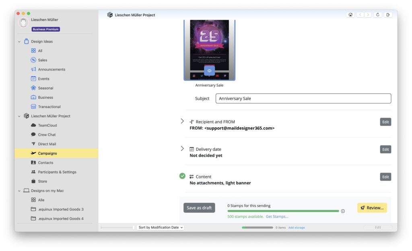The image size is (412, 251).
Task: Select the All grid icon under Design Ideas
Action: pos(33,51)
